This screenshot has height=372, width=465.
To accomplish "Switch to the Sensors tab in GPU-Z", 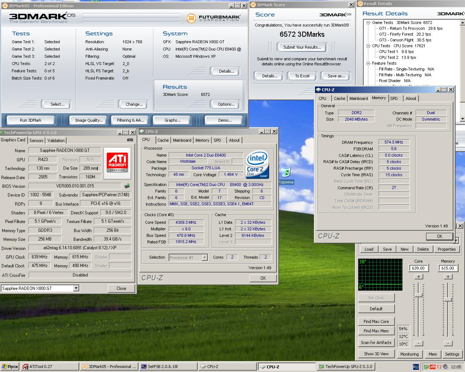I will 36,140.
